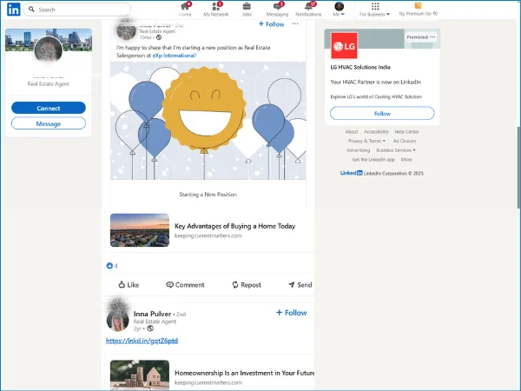Image resolution: width=521 pixels, height=391 pixels.
Task: Click the footer LinkedIn Corporation logo
Action: [x=351, y=173]
